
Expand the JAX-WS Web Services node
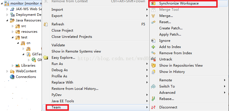point(7,9)
